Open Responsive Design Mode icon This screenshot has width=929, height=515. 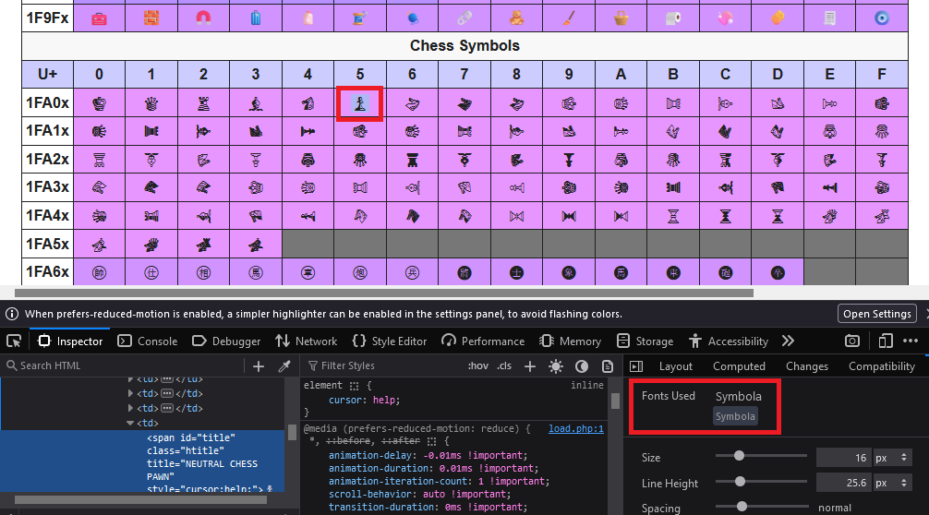tap(885, 341)
